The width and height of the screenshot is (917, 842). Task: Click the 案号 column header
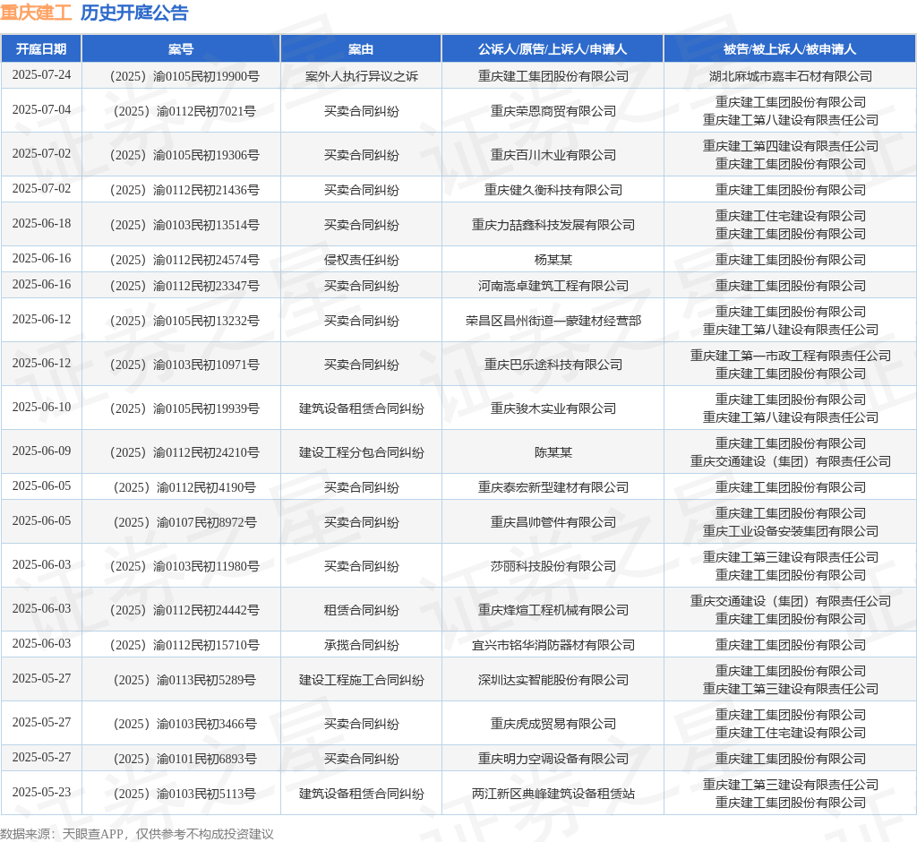coord(181,49)
